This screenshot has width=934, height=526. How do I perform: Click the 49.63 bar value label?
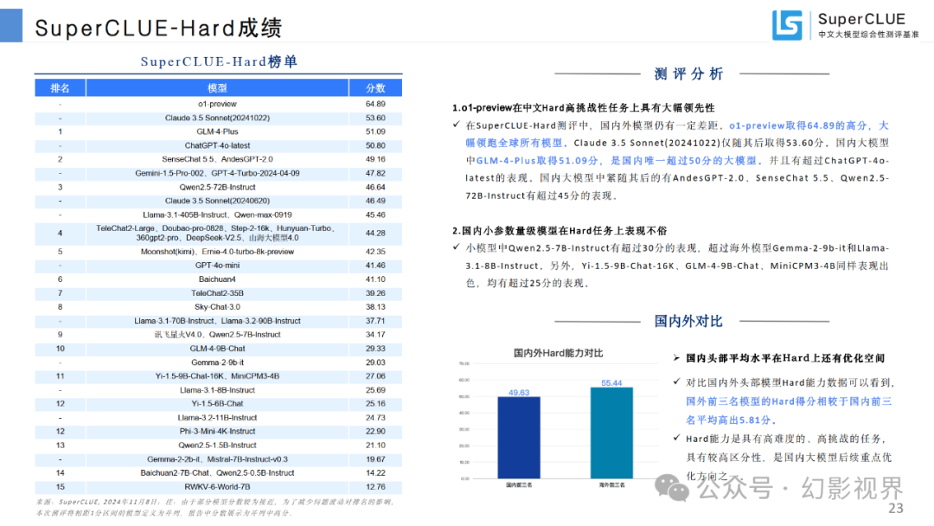tap(519, 393)
